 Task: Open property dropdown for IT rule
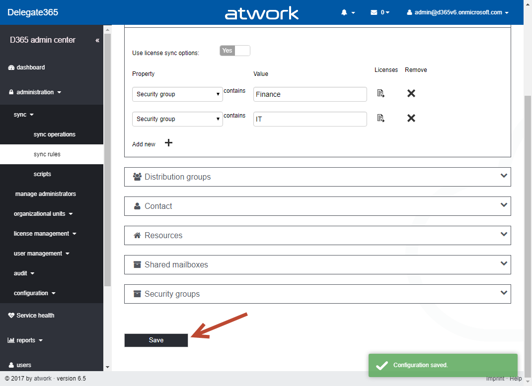(x=177, y=119)
